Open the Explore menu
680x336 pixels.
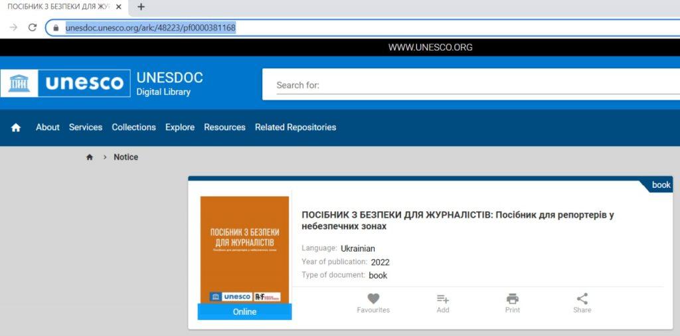[x=179, y=127]
